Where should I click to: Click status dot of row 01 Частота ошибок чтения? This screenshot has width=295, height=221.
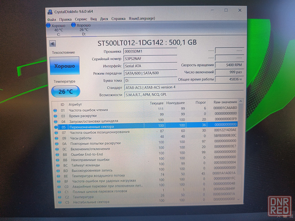coord(55,110)
